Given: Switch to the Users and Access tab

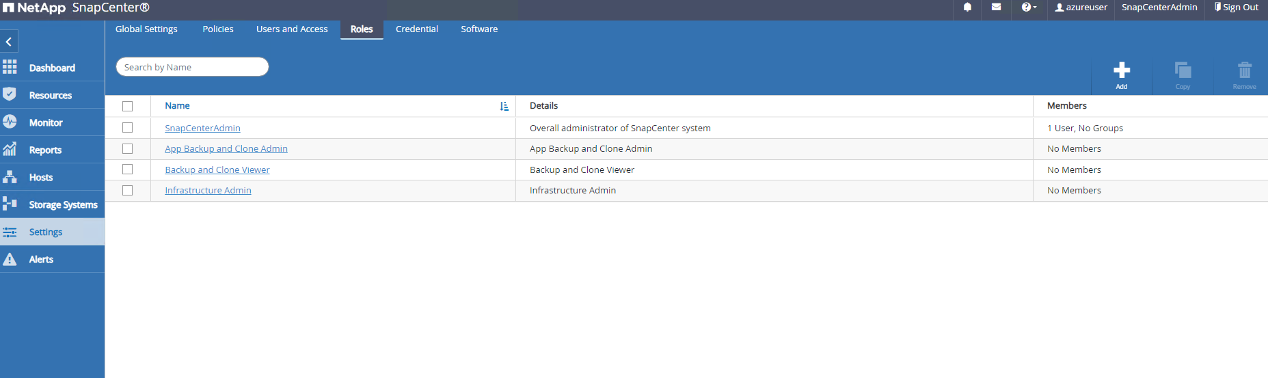Looking at the screenshot, I should pyautogui.click(x=292, y=29).
